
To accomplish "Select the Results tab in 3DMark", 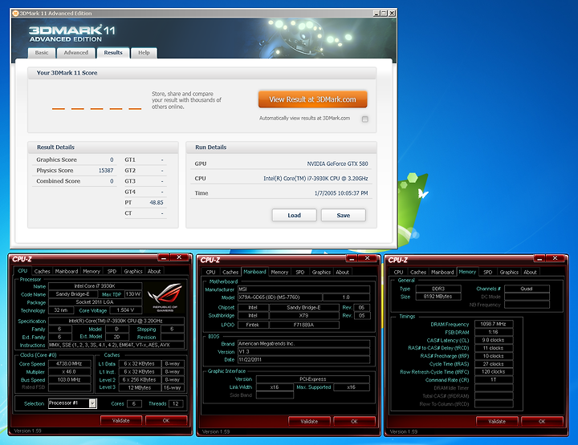I will 113,53.
